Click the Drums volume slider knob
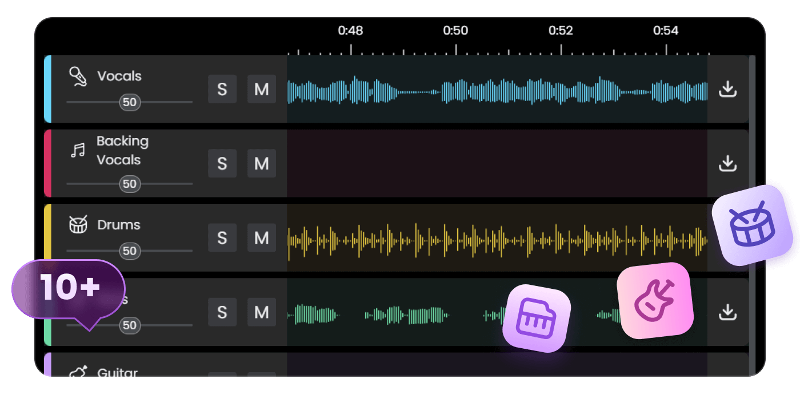 tap(130, 251)
